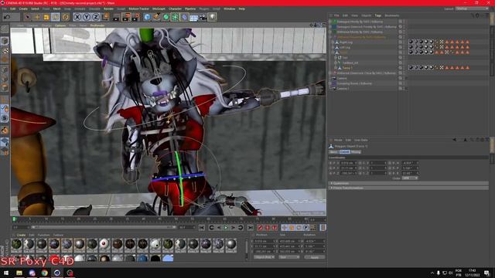495x278 pixels.
Task: Switch to Model mode in left palette
Action: pyautogui.click(x=5, y=41)
